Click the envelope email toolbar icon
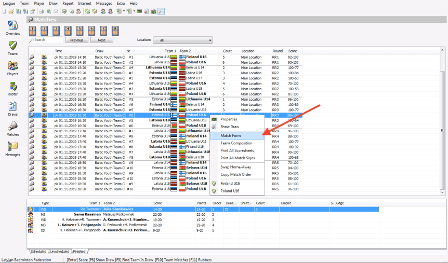This screenshot has height=263, width=448. pyautogui.click(x=56, y=11)
